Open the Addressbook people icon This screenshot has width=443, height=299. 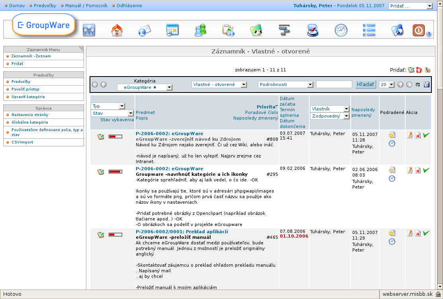click(200, 30)
